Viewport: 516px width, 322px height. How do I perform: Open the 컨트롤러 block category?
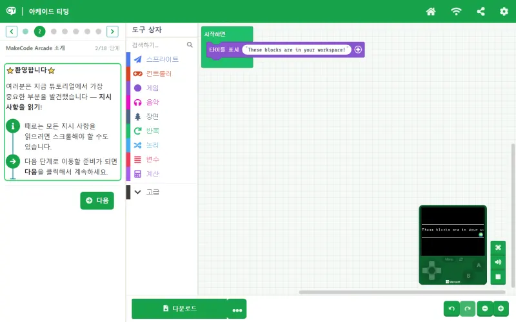[161, 73]
